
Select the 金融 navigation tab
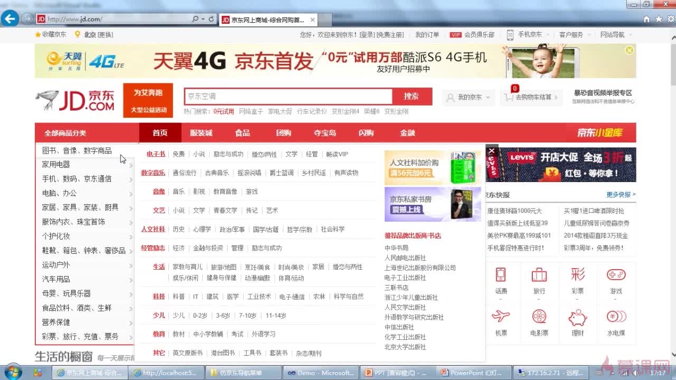[407, 133]
